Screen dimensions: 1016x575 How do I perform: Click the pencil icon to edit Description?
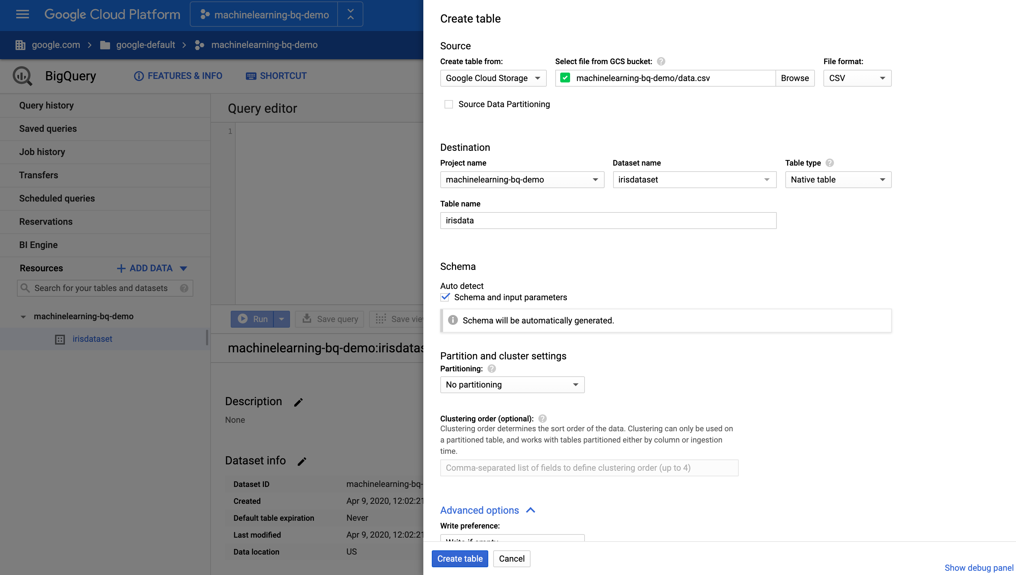point(298,402)
